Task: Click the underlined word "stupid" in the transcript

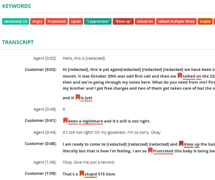Action: (x=91, y=174)
